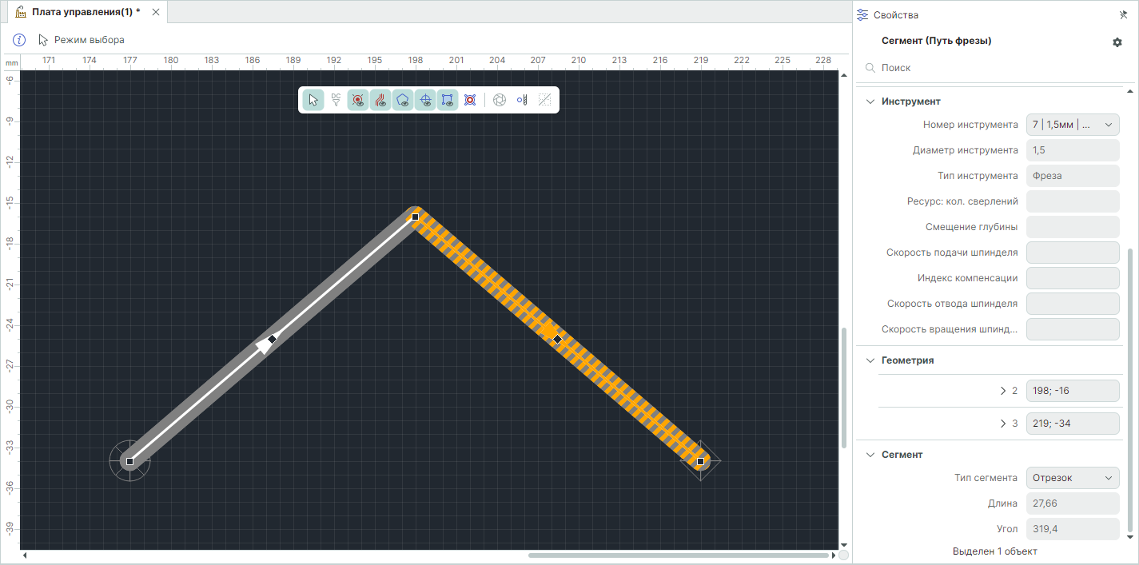The height and width of the screenshot is (565, 1139).
Task: Click the Скорость подачи шпинделя input field
Action: click(1072, 253)
